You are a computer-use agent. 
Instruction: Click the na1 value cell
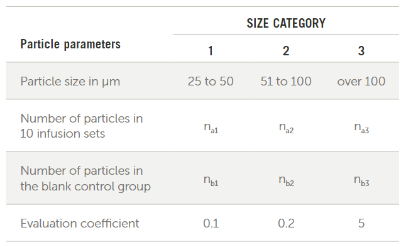click(211, 128)
